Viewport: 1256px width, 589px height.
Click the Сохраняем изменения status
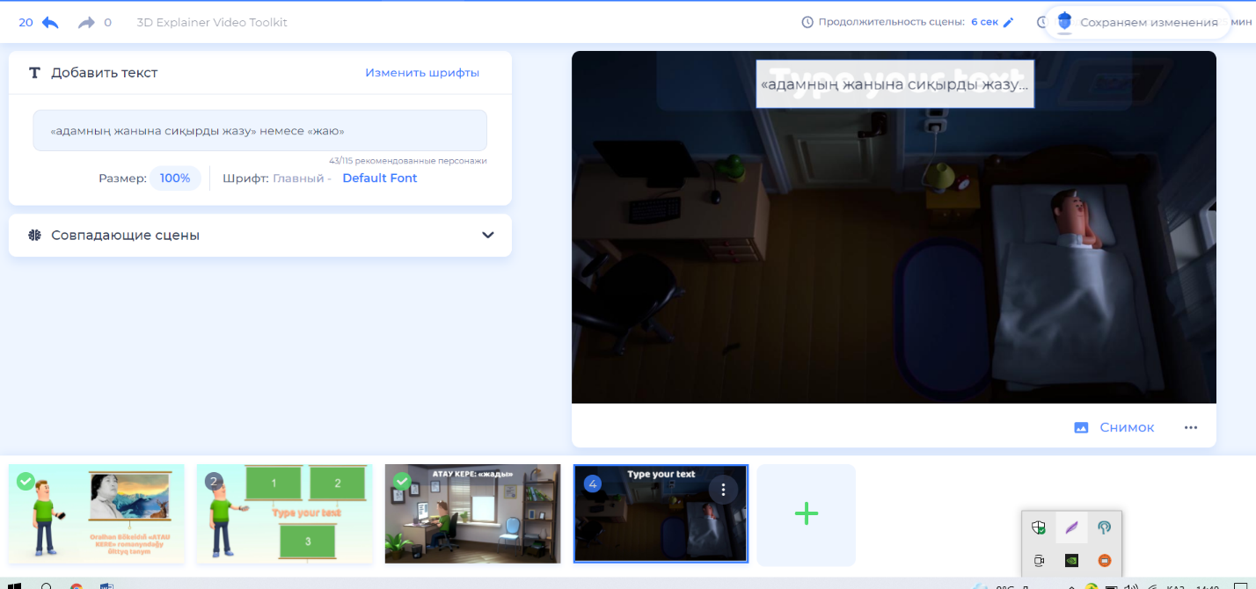[1150, 22]
